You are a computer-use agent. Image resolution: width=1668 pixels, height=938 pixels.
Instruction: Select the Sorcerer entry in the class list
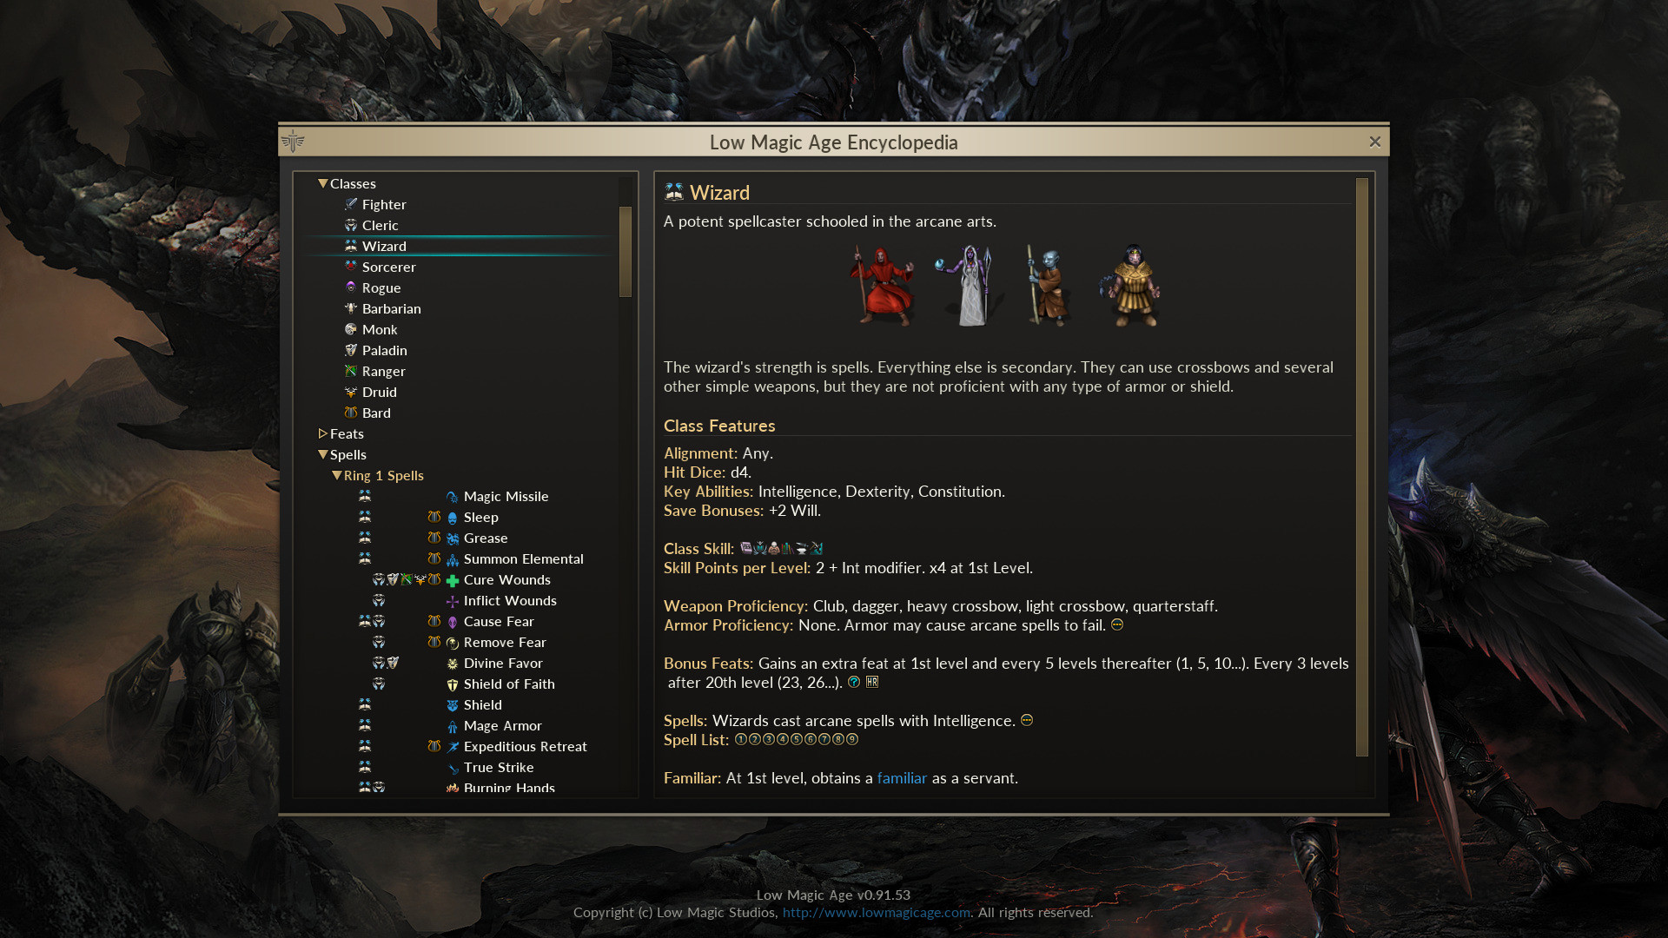tap(388, 267)
